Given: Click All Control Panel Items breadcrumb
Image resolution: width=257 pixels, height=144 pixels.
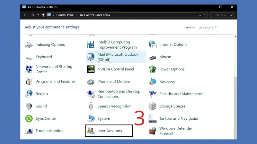Looking at the screenshot, I should [x=95, y=15].
